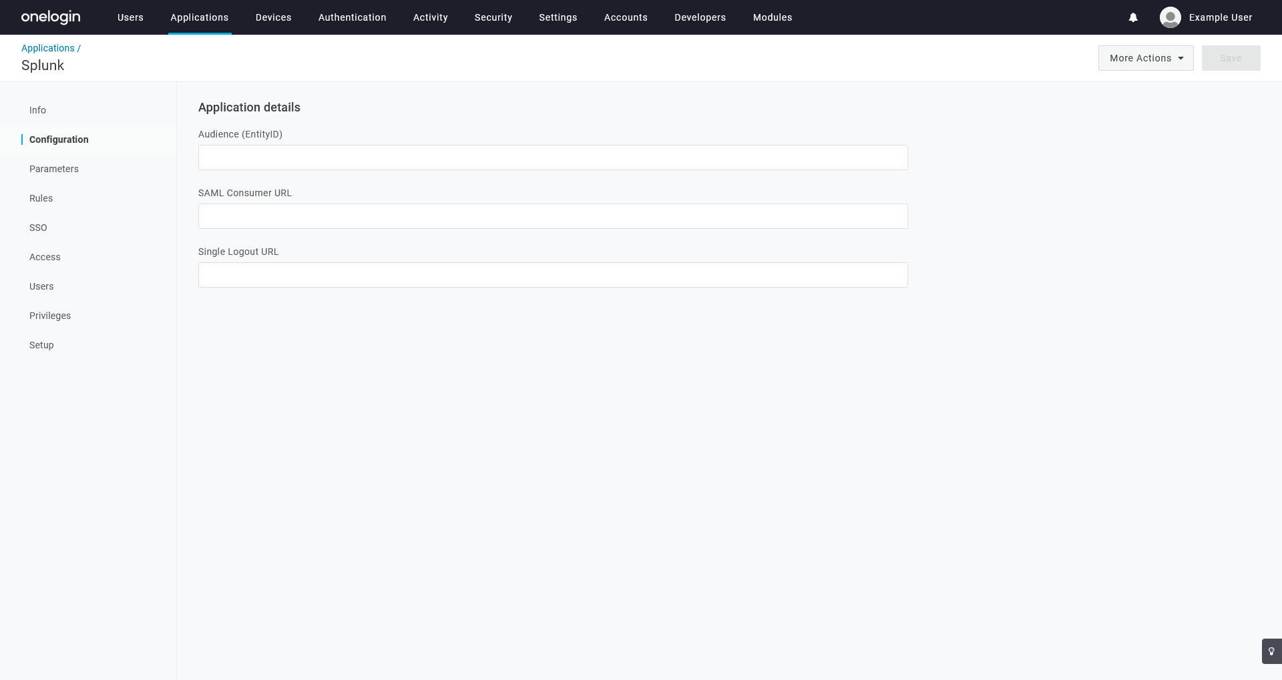Open the notifications bell
This screenshot has width=1282, height=680.
click(1133, 17)
